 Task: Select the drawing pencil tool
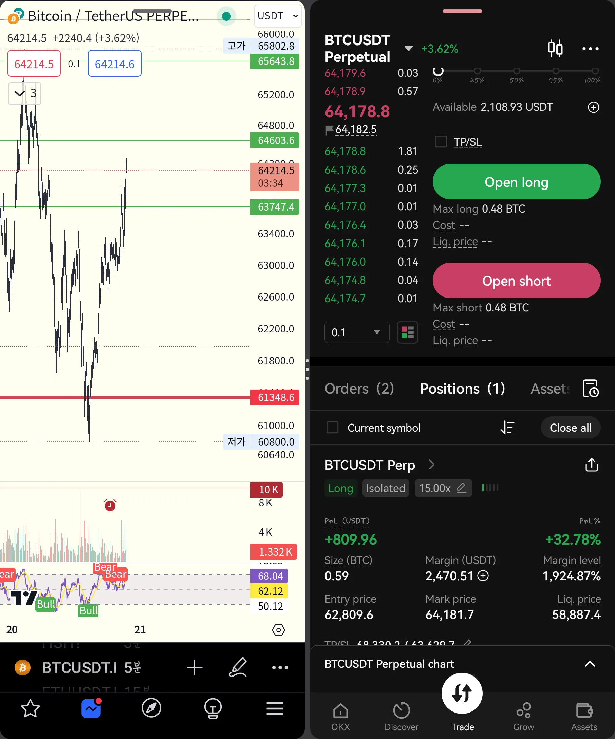tap(238, 667)
